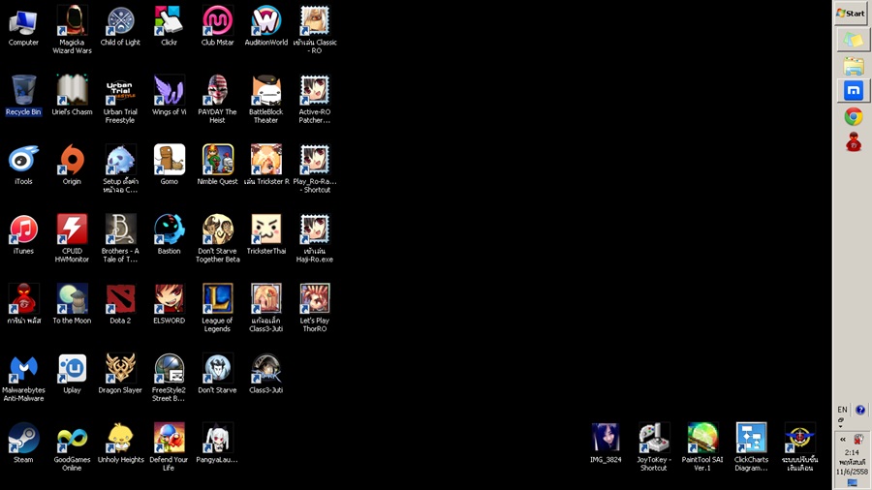Launch Don't Starve Together Beta
Image resolution: width=872 pixels, height=490 pixels.
click(x=217, y=238)
